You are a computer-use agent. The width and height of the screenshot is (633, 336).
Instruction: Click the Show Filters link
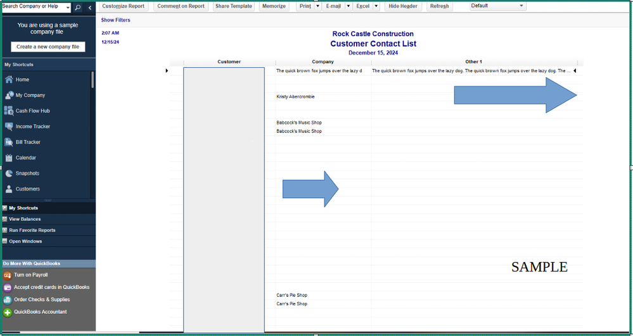tap(115, 20)
